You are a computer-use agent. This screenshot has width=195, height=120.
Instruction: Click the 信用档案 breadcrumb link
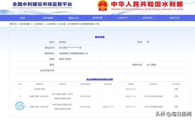point(25,24)
